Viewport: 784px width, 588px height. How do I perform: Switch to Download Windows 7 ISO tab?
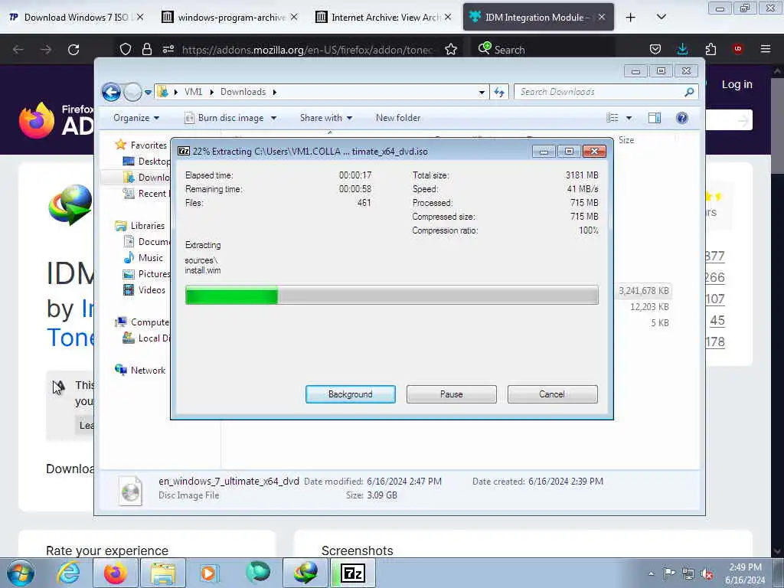pyautogui.click(x=76, y=17)
